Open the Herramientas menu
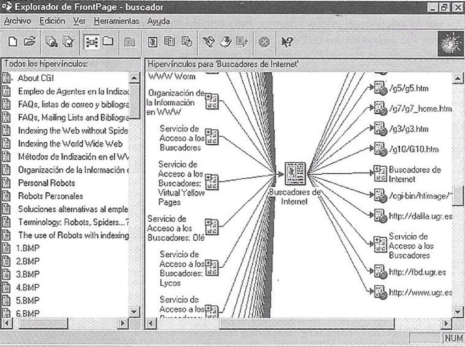Viewport: 465px width, 347px height. pos(116,21)
